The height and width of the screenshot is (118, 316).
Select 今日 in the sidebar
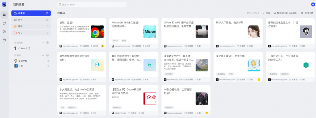31,33
